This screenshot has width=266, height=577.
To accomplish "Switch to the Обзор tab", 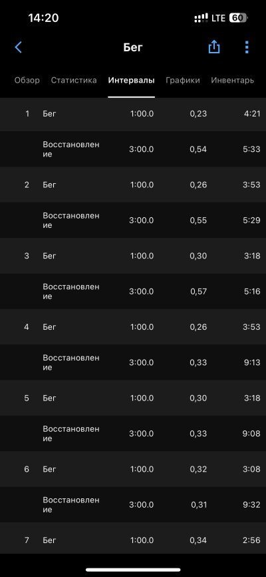I will [x=27, y=80].
